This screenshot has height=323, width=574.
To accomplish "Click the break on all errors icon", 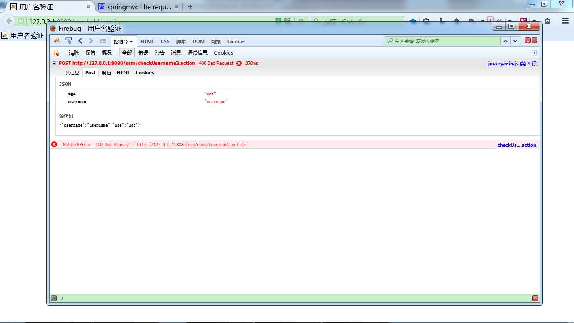I will 56,53.
